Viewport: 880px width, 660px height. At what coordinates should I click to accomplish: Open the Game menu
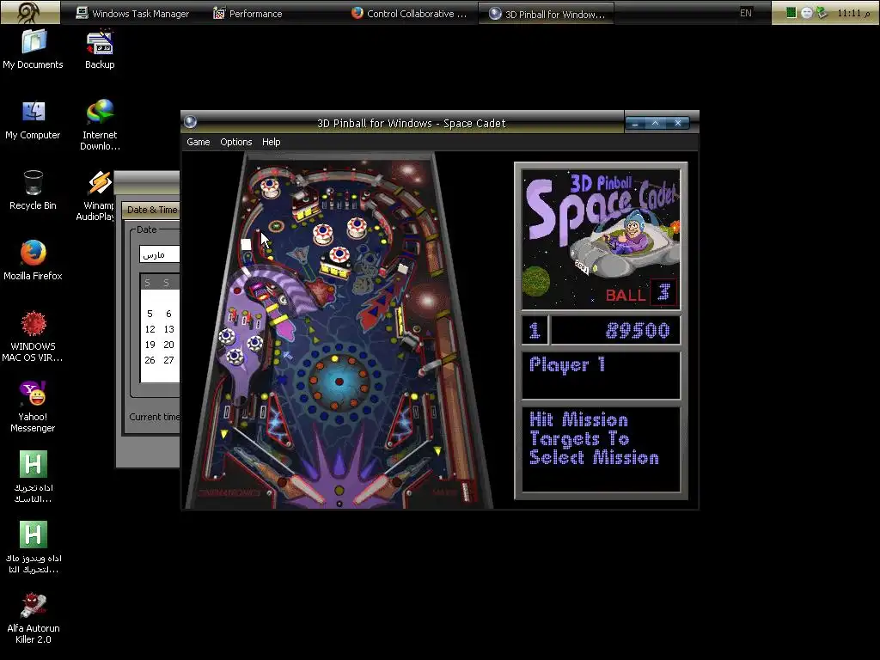199,142
